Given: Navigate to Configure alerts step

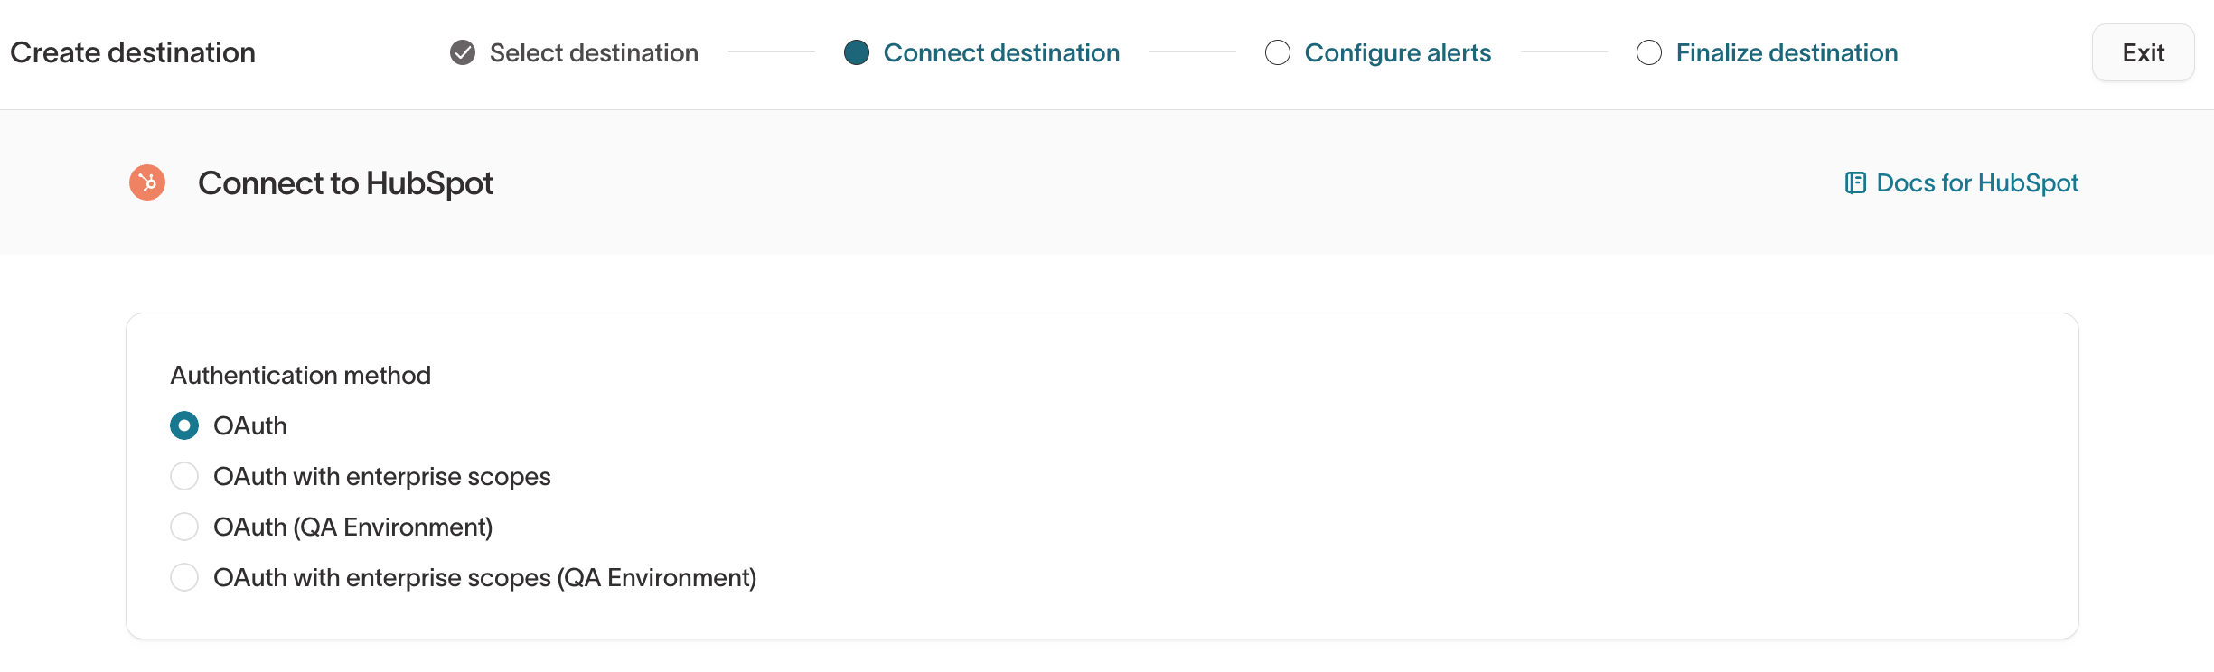Looking at the screenshot, I should click(1398, 52).
